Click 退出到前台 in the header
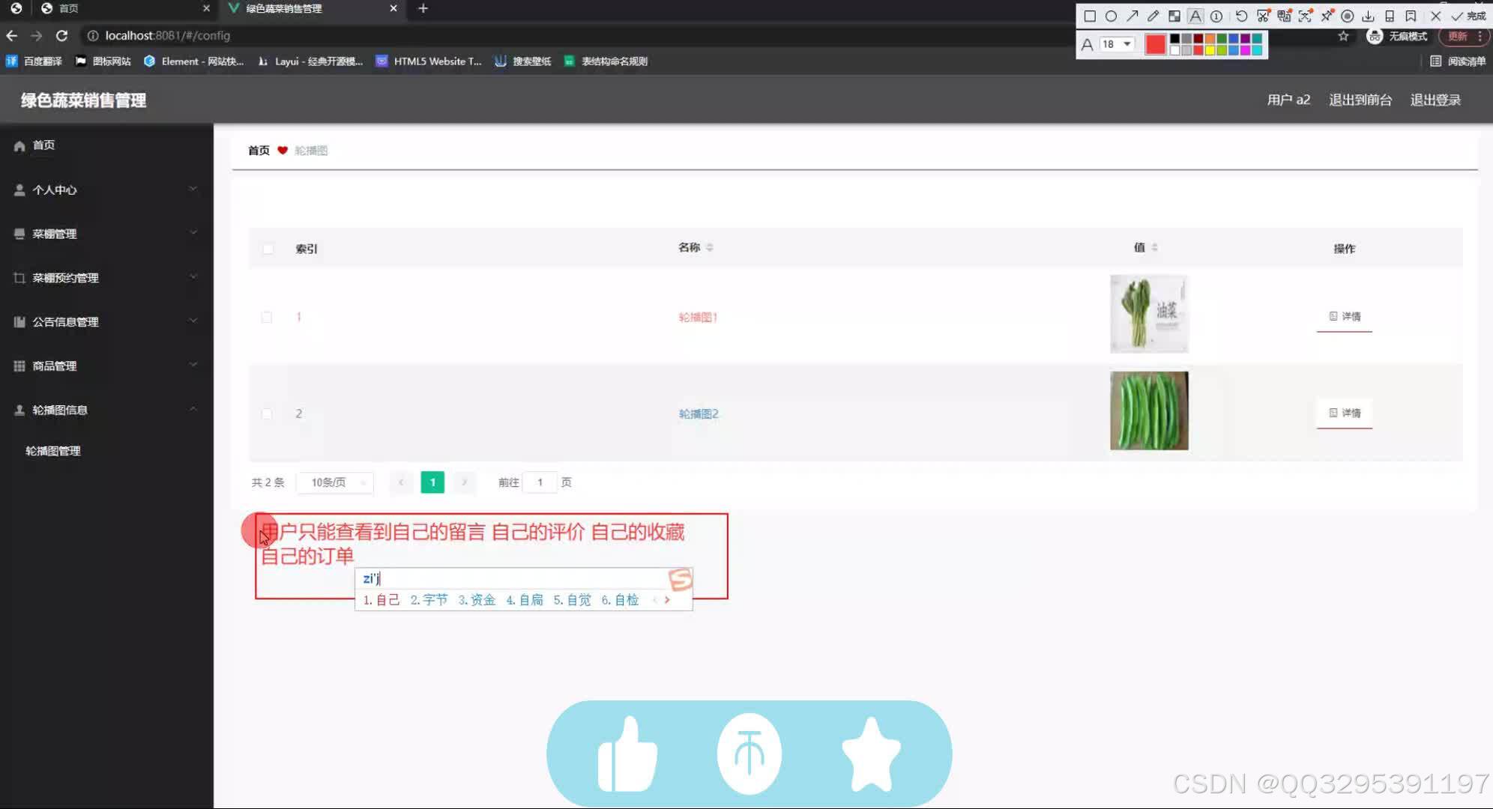 (1360, 100)
